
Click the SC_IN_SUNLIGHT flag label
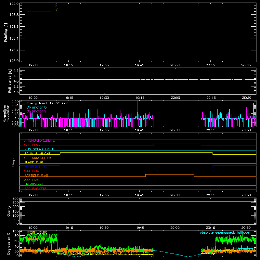[x=37, y=153]
